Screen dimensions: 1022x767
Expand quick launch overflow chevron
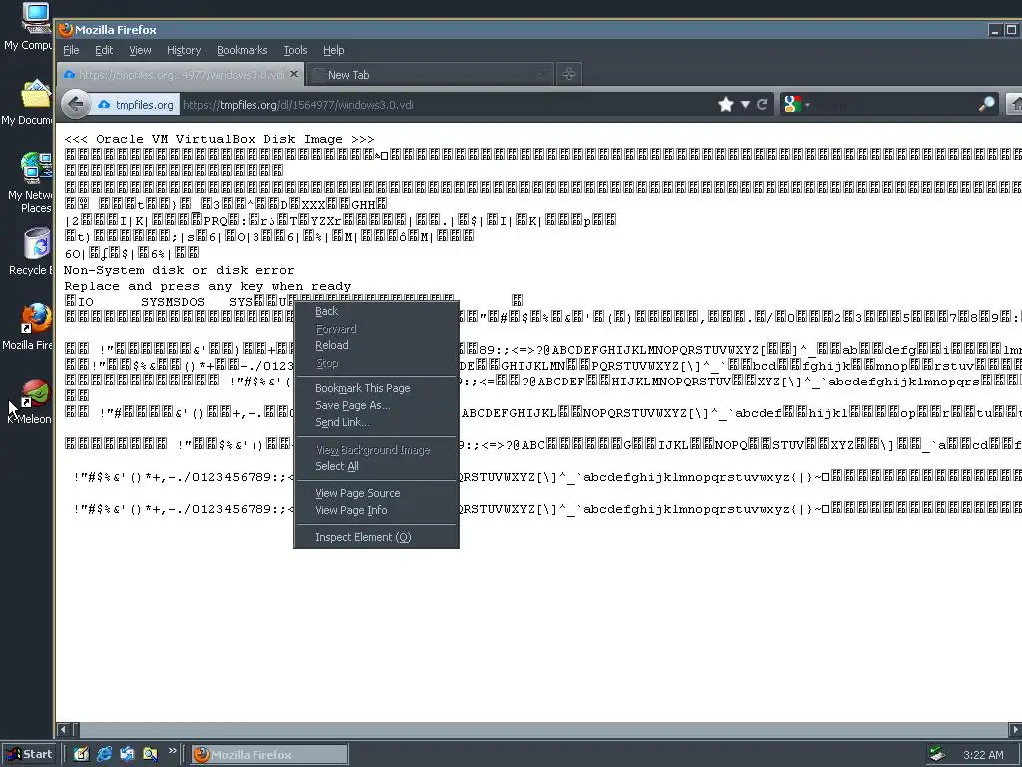point(172,751)
